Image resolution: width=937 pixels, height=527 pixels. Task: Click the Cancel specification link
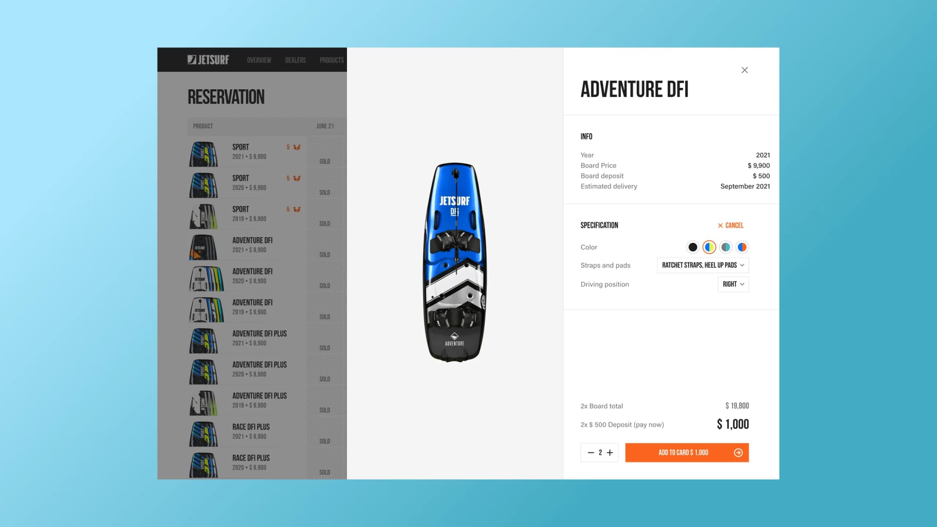(x=730, y=225)
